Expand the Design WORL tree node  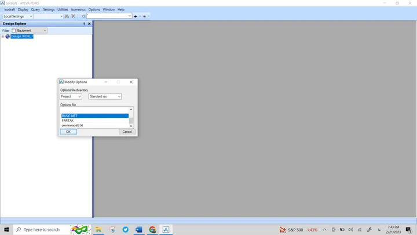(3, 37)
